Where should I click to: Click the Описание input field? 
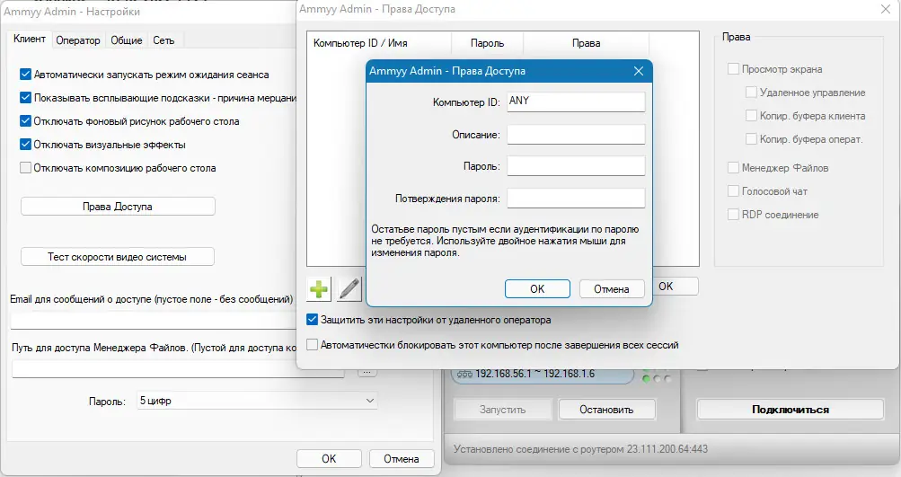coord(576,135)
